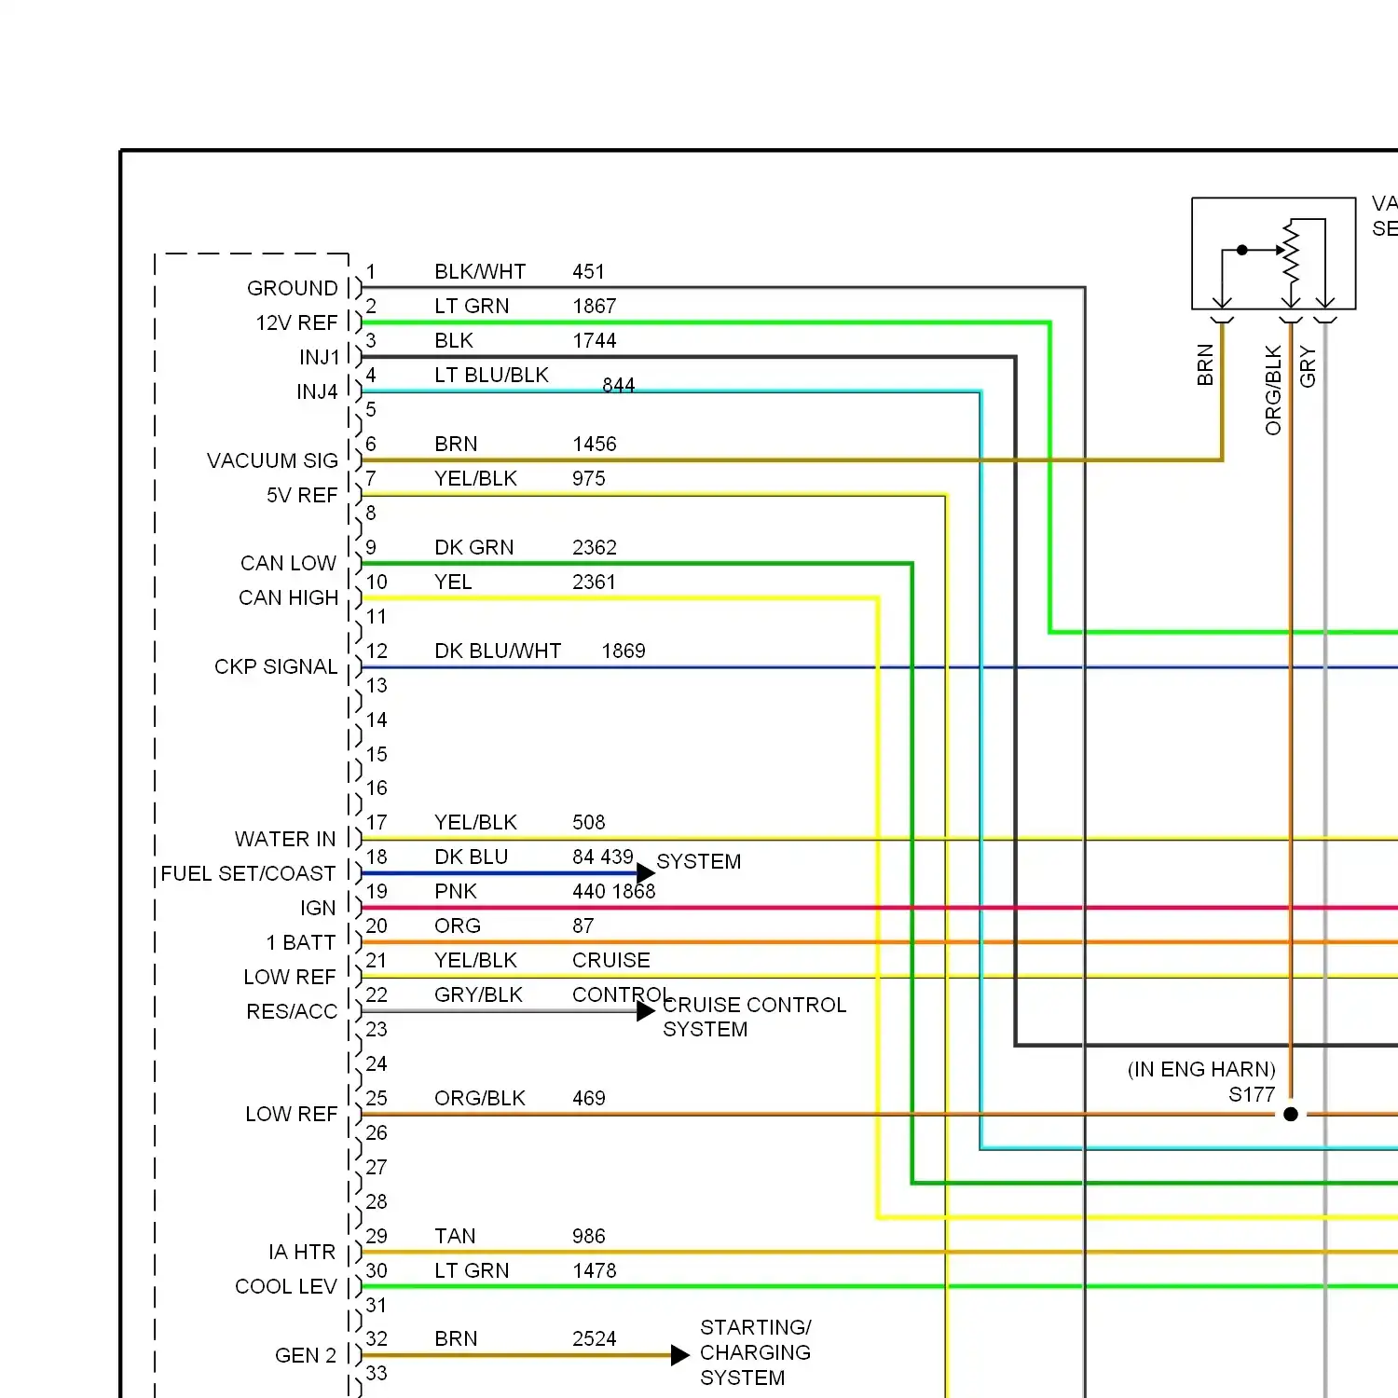Click circuit number 2361
Image resolution: width=1398 pixels, height=1398 pixels.
click(594, 582)
